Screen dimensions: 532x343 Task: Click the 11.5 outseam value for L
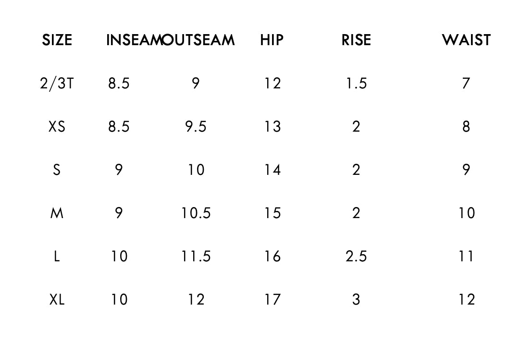click(196, 256)
